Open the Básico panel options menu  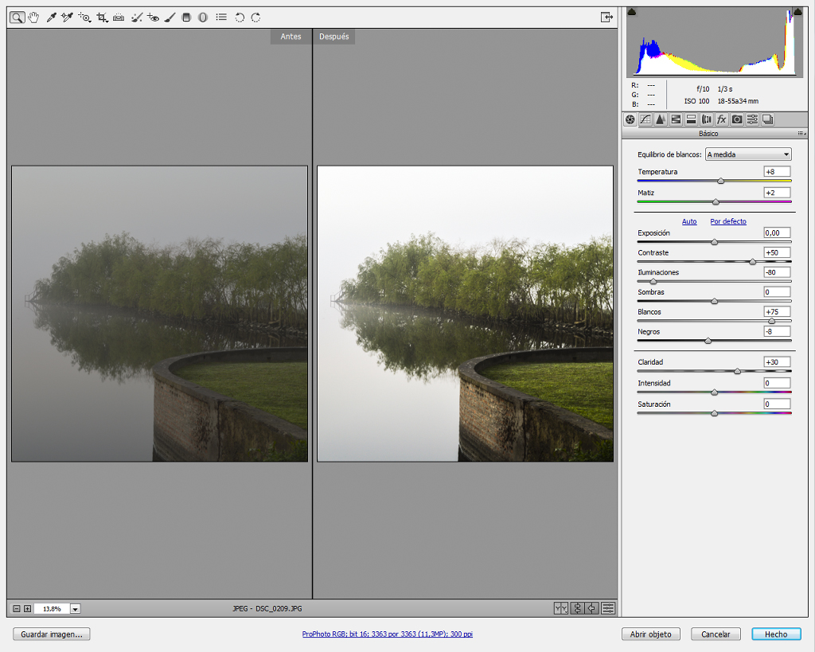coord(802,134)
